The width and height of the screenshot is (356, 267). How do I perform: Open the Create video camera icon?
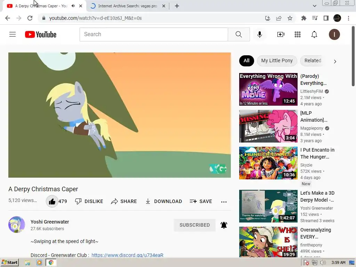coord(281,34)
